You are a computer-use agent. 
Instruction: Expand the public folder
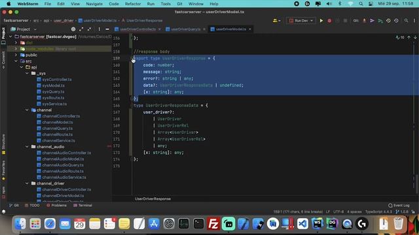point(16,55)
